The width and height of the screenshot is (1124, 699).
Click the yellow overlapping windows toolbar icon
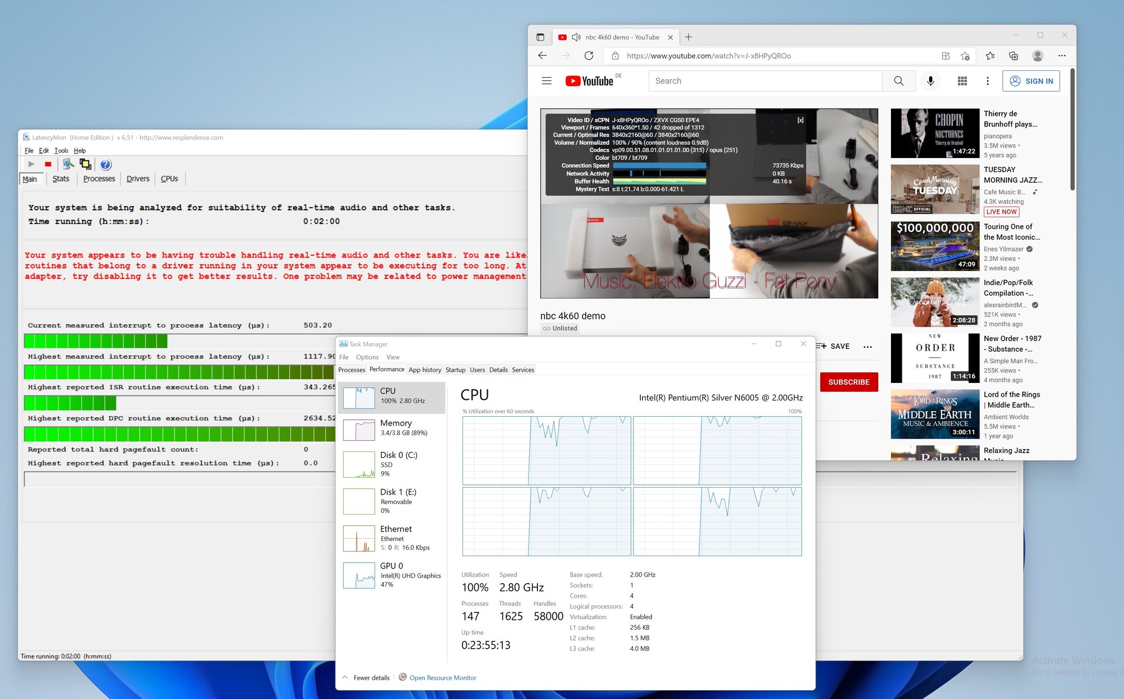[85, 165]
